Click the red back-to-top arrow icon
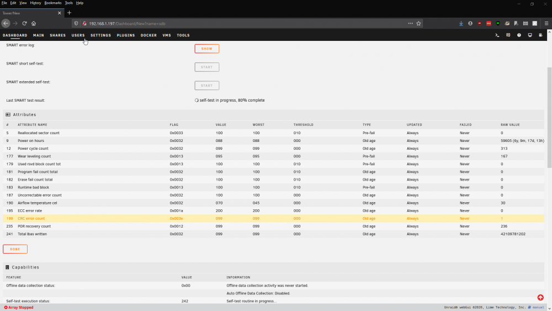 click(540, 298)
